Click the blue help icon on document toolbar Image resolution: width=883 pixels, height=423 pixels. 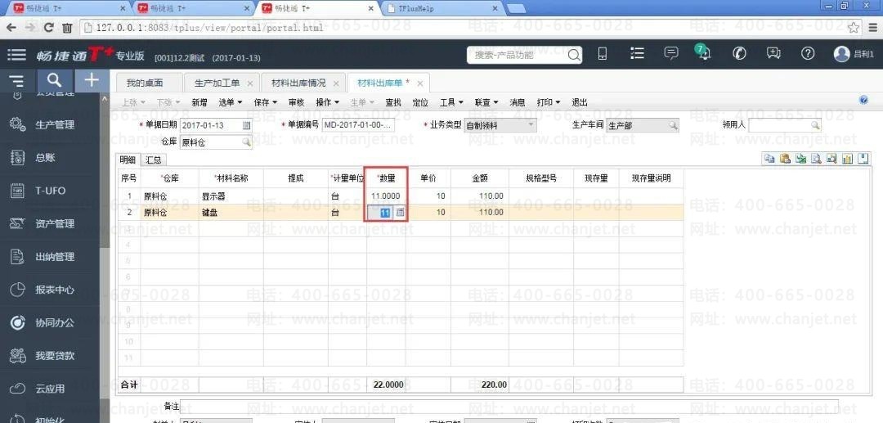(x=864, y=101)
